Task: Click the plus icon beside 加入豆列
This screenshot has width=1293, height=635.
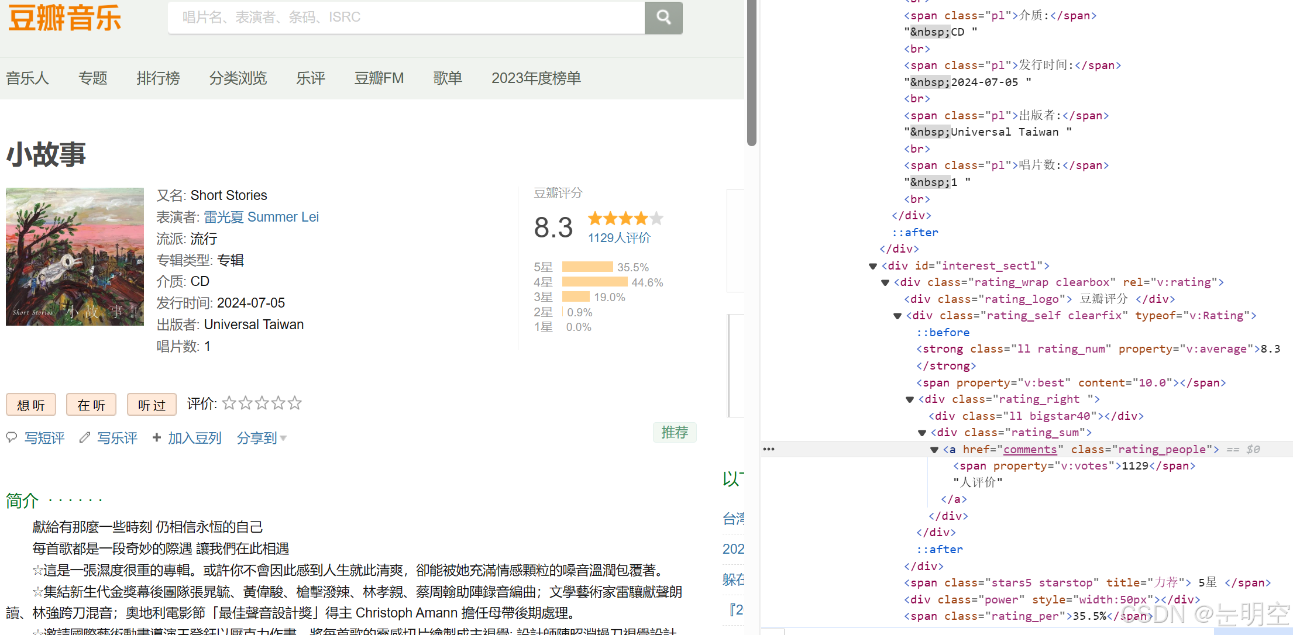Action: tap(156, 437)
